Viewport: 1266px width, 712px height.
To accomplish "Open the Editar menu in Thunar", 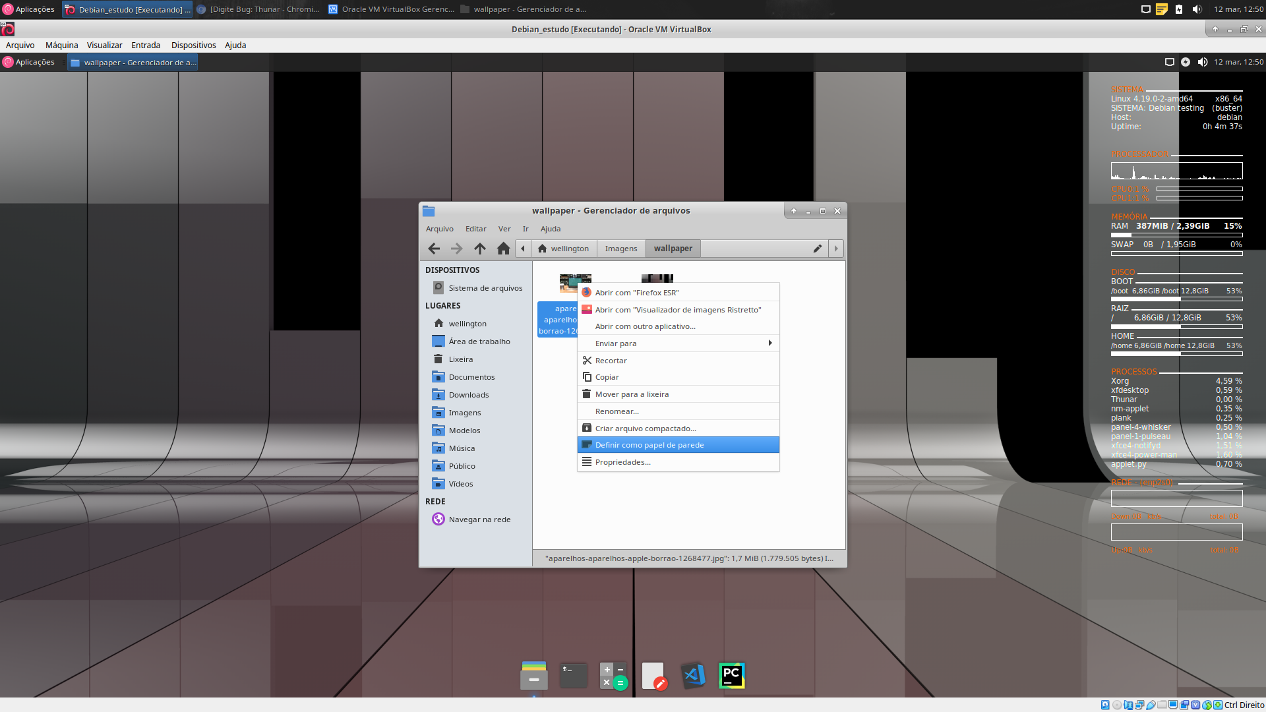I will [x=475, y=229].
